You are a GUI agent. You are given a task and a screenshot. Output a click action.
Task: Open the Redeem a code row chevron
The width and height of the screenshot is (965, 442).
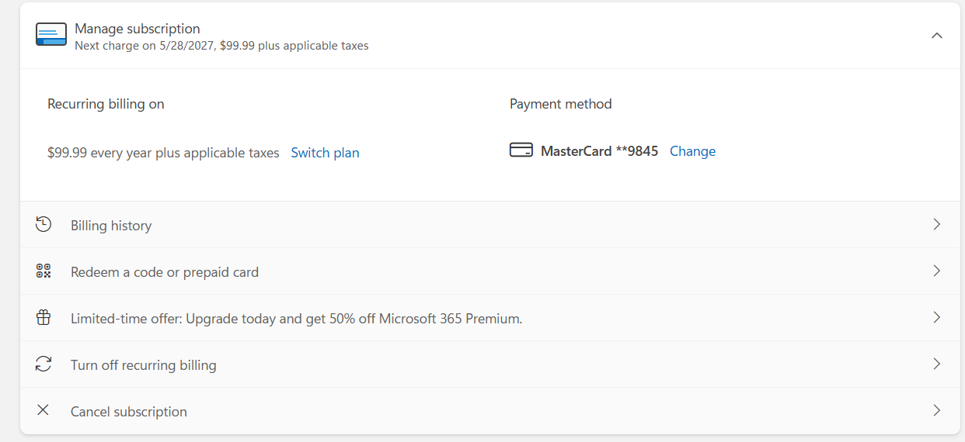(x=937, y=271)
